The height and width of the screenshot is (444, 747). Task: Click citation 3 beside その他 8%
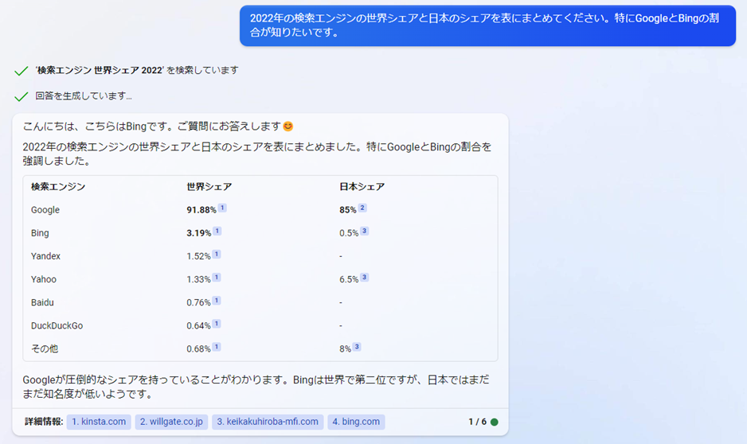tap(357, 347)
